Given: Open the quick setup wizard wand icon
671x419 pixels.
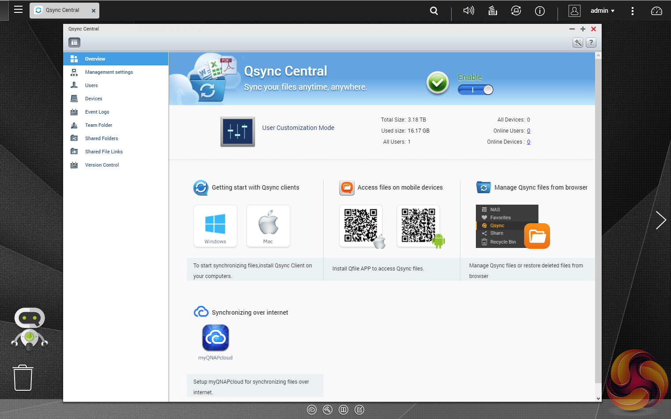Looking at the screenshot, I should tap(578, 42).
